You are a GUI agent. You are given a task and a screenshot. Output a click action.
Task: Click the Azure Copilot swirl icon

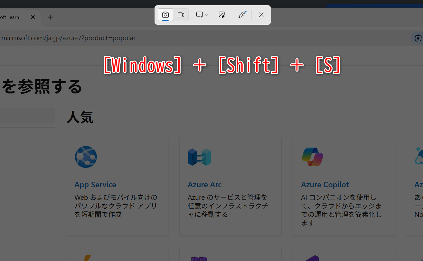click(312, 157)
